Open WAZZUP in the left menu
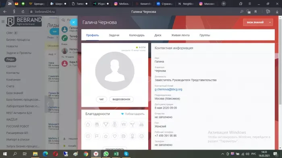282x158 pixels. coord(12,120)
